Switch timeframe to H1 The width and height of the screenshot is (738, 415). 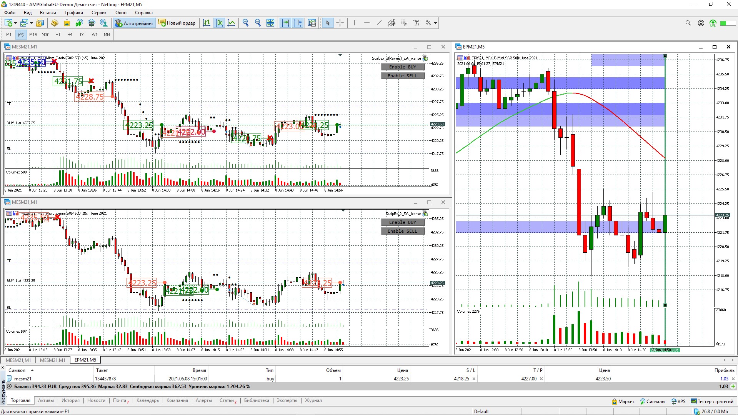pos(58,35)
